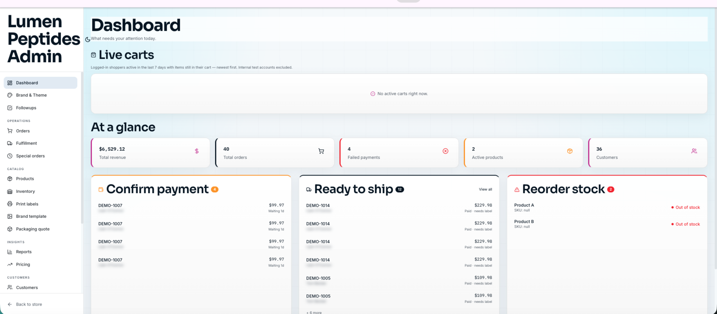This screenshot has height=314, width=717.
Task: Click the '+ 6 more' link
Action: pos(314,312)
